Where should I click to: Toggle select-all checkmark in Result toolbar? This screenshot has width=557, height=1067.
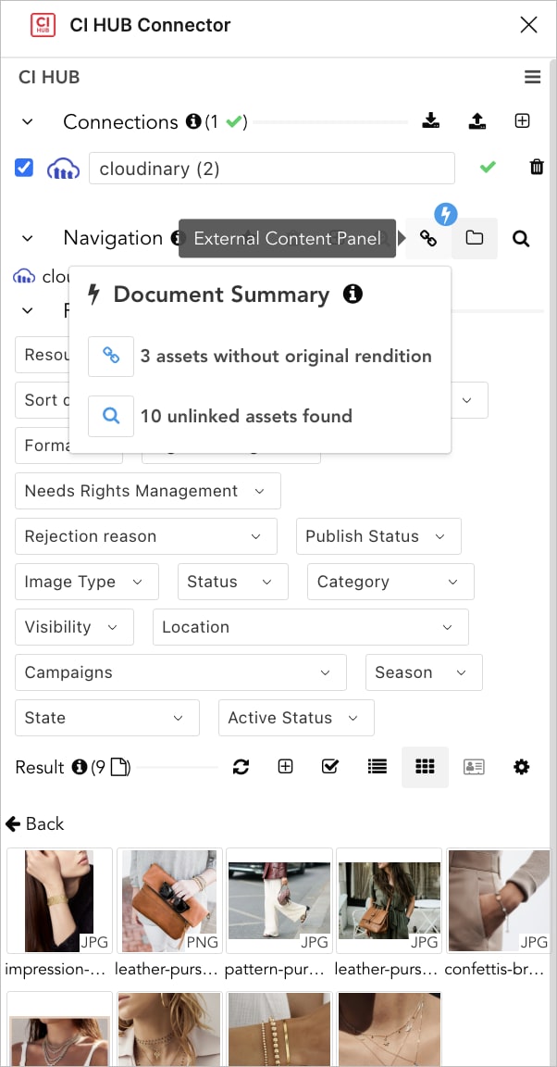[329, 767]
